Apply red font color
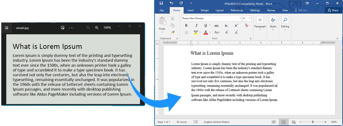Screen dimensions: 343x126 pos(205,32)
